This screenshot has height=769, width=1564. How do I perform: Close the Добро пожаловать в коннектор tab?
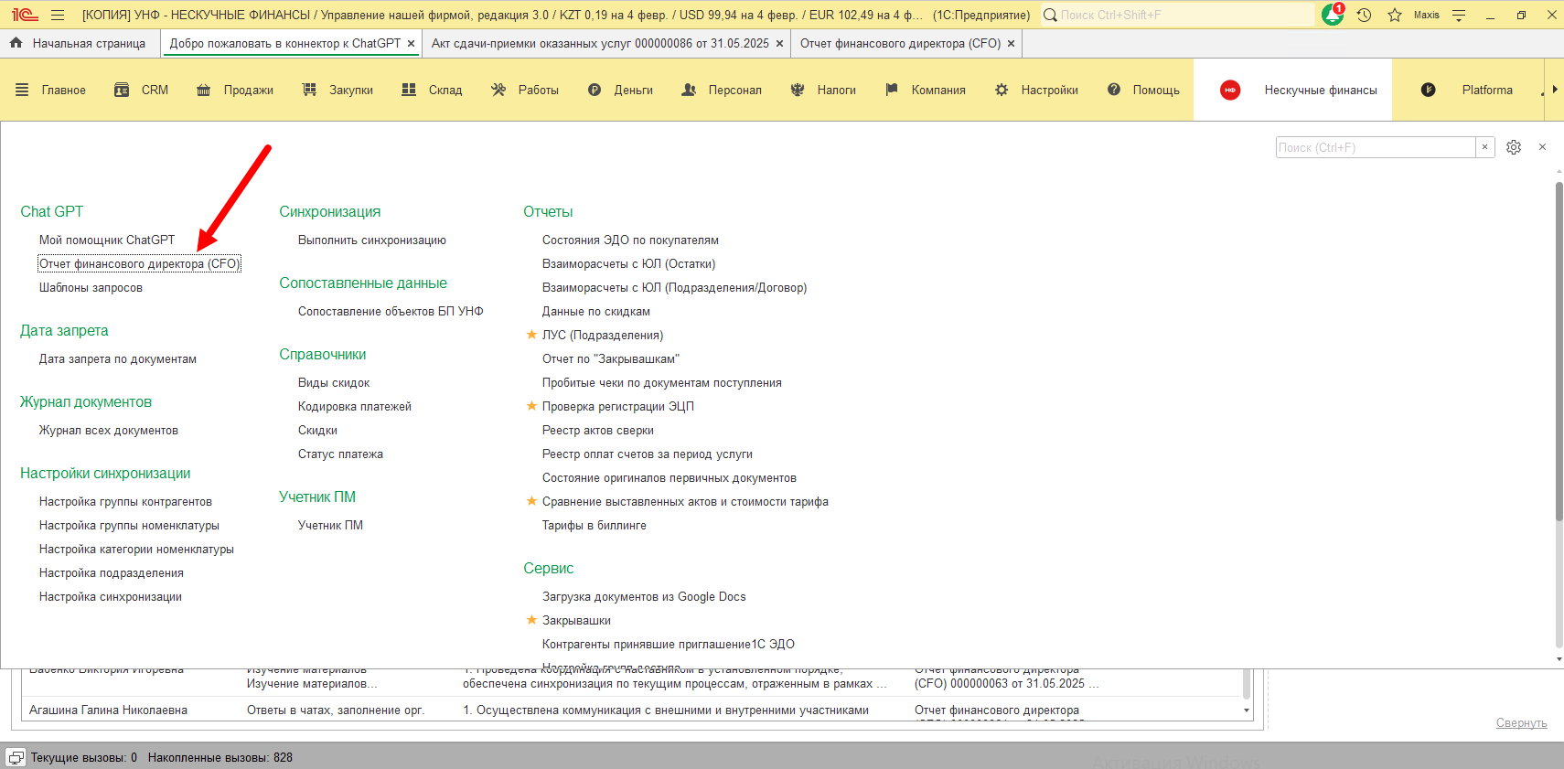(411, 43)
